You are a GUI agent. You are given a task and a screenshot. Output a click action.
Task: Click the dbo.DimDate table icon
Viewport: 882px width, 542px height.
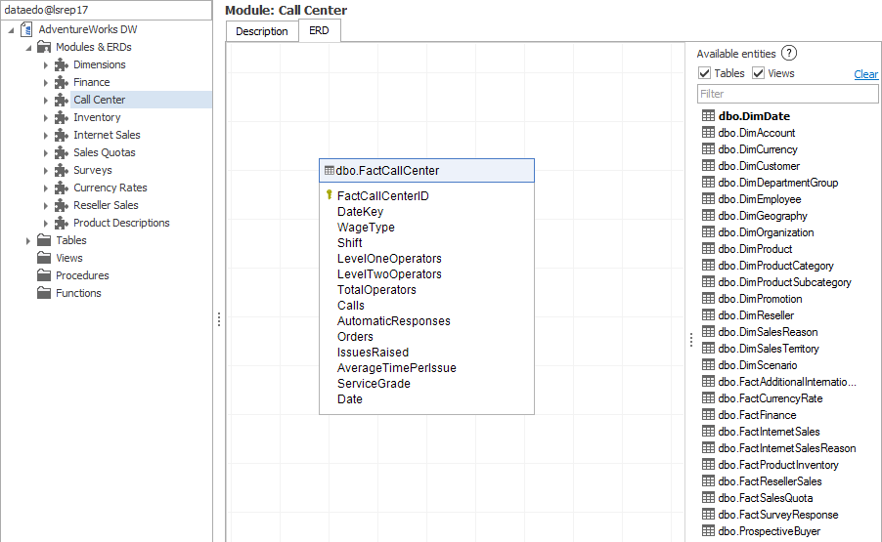(709, 116)
